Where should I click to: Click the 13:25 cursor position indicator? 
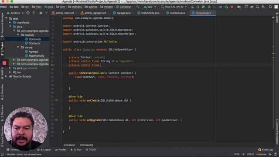(x=236, y=154)
